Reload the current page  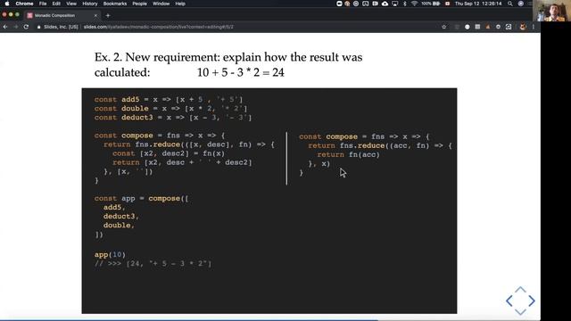point(26,27)
